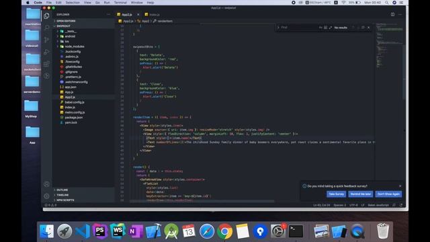Image resolution: width=430 pixels, height=242 pixels.
Task: Expand the ios folder
Action: 83,42
